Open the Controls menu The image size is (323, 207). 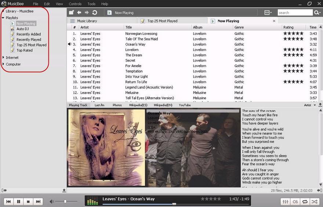coord(75,4)
